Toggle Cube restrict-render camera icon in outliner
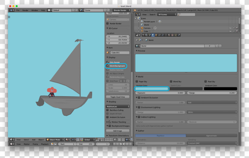The height and width of the screenshot is (158, 249). [x=237, y=31]
